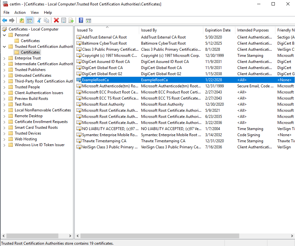Click the Up one level folder icon

[x=21, y=20]
